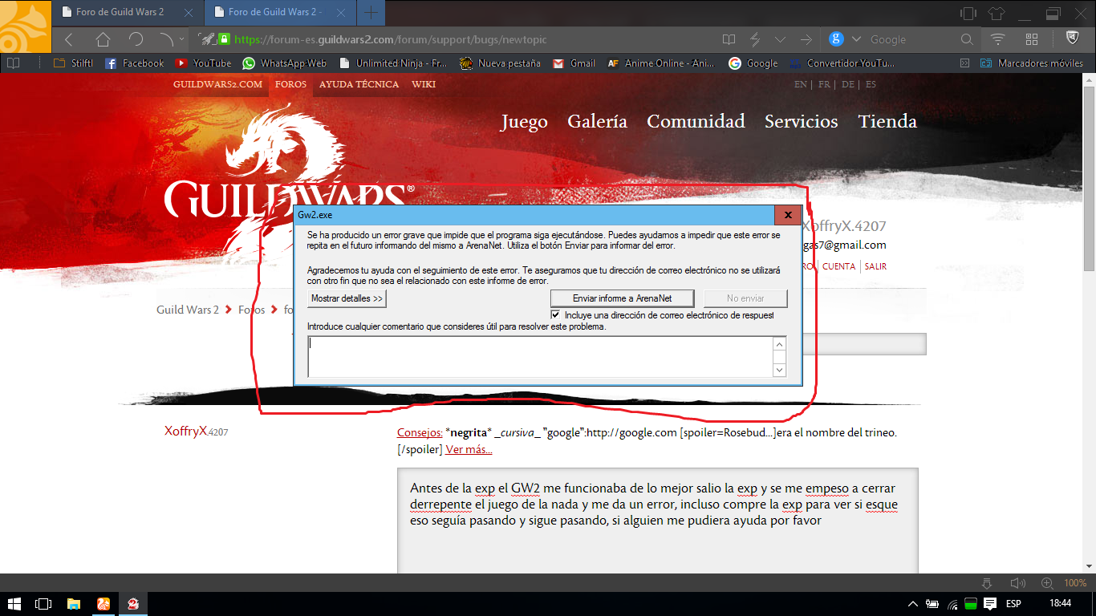Open the Facebook bookmark

pyautogui.click(x=134, y=63)
